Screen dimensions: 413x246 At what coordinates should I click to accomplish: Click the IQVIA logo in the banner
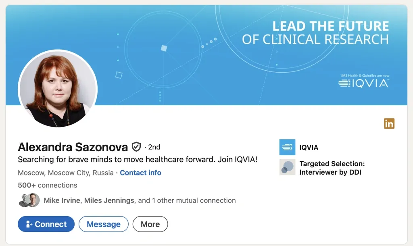(363, 83)
